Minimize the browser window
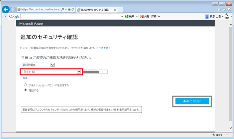Screen dimensions: 234x139 (x=215, y=4)
